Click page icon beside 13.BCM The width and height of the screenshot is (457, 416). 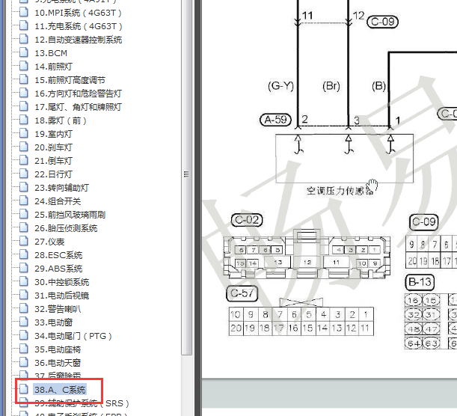point(24,52)
